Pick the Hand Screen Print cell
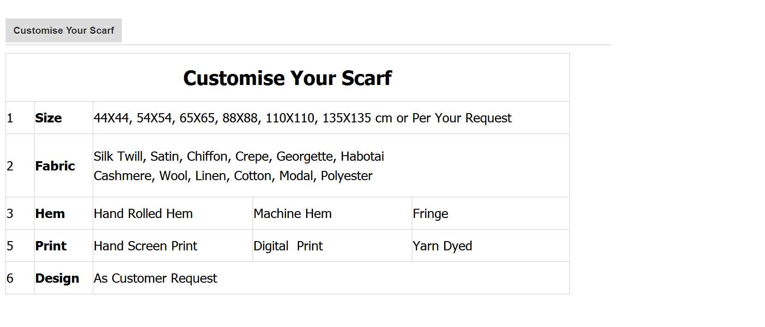This screenshot has width=765, height=327. [145, 246]
